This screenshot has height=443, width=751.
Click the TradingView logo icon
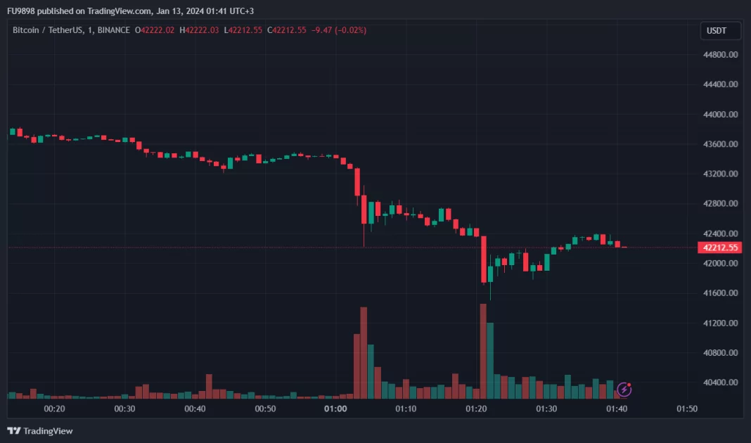14,430
